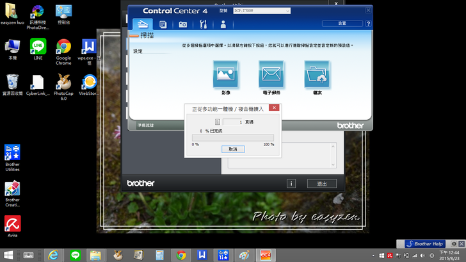
Task: Launch Google Chrome desktop shortcut
Action: click(x=63, y=52)
